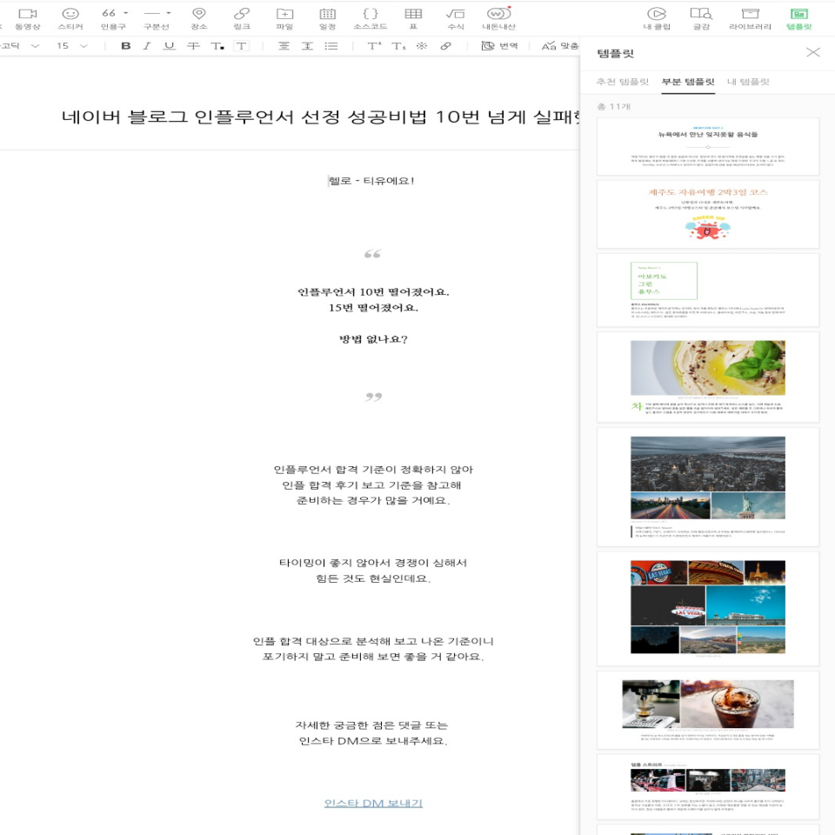The height and width of the screenshot is (835, 835).
Task: Apply subscript formatting
Action: 398,46
